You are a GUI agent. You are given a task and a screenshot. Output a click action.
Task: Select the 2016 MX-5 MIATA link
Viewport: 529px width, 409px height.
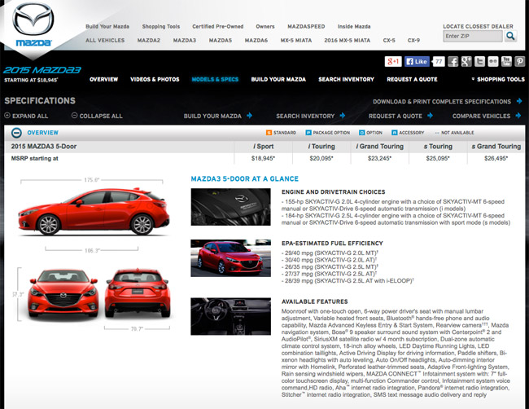pyautogui.click(x=348, y=40)
